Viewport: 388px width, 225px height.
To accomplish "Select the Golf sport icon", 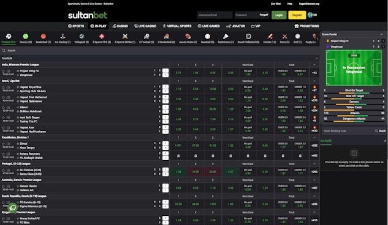I will [297, 37].
